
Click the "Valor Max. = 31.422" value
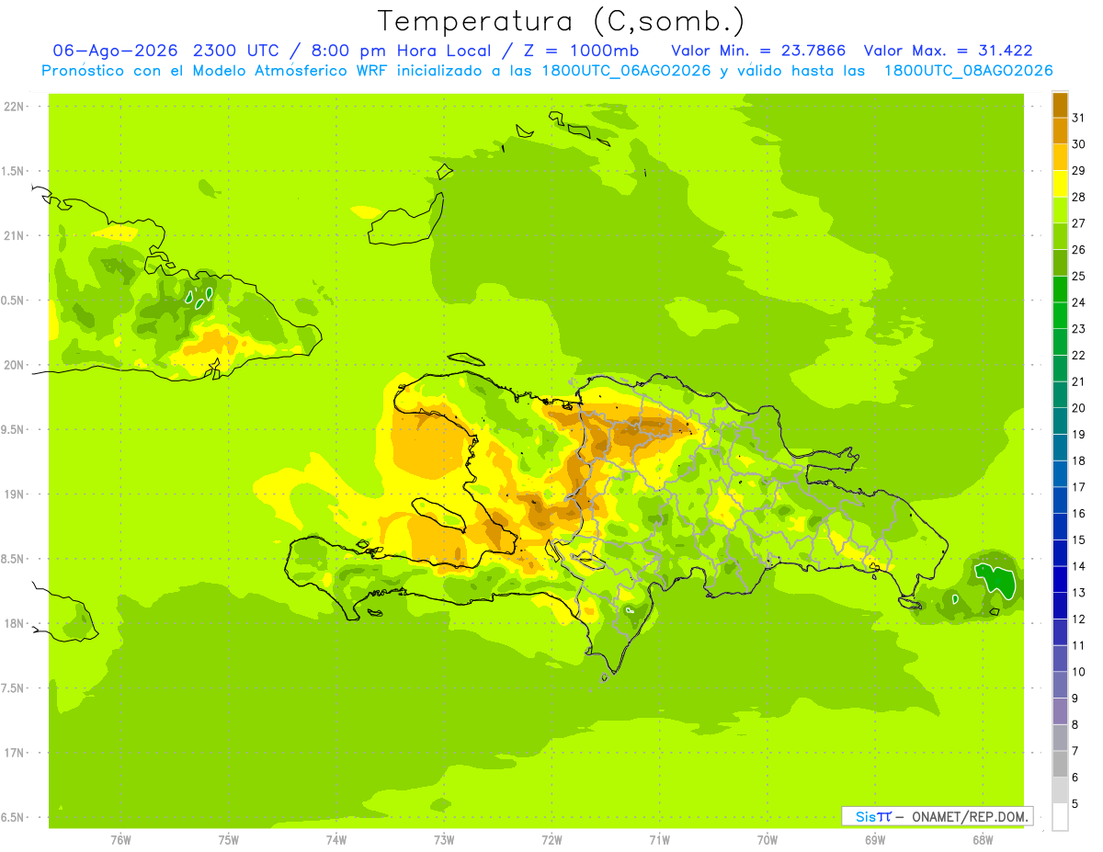(949, 51)
